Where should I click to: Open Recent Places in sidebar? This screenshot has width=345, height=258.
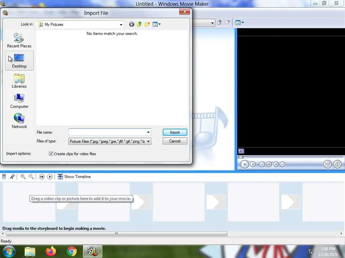click(x=19, y=40)
